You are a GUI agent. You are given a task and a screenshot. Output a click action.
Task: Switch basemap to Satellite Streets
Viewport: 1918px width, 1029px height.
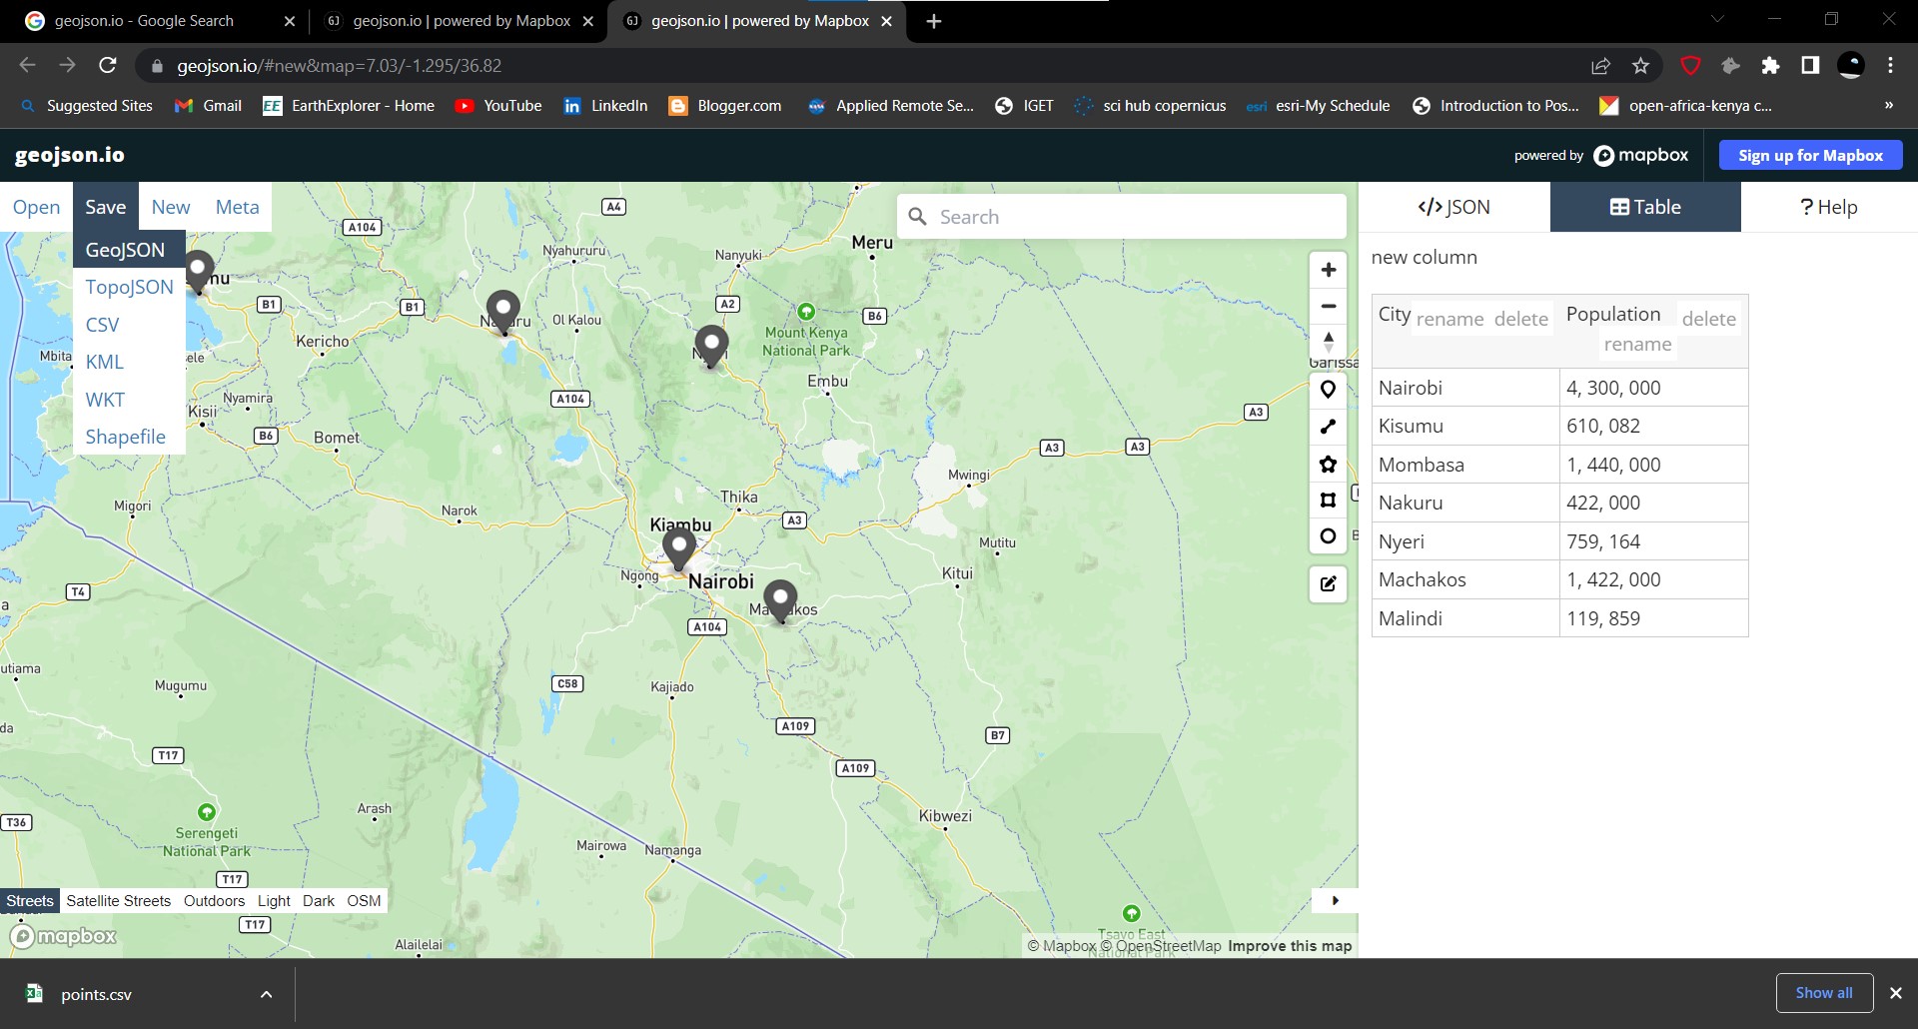(118, 901)
